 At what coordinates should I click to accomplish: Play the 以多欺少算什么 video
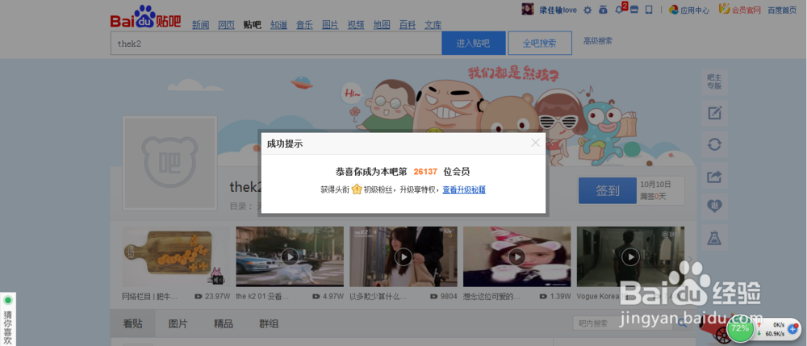[x=403, y=256]
